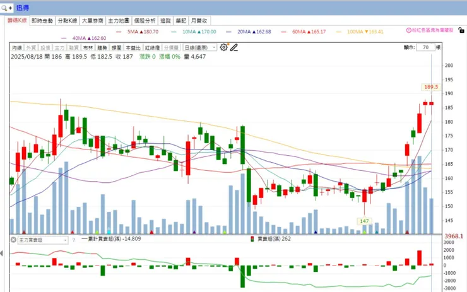Click the pink info circle icon
This screenshot has height=292, width=467.
click(x=409, y=30)
